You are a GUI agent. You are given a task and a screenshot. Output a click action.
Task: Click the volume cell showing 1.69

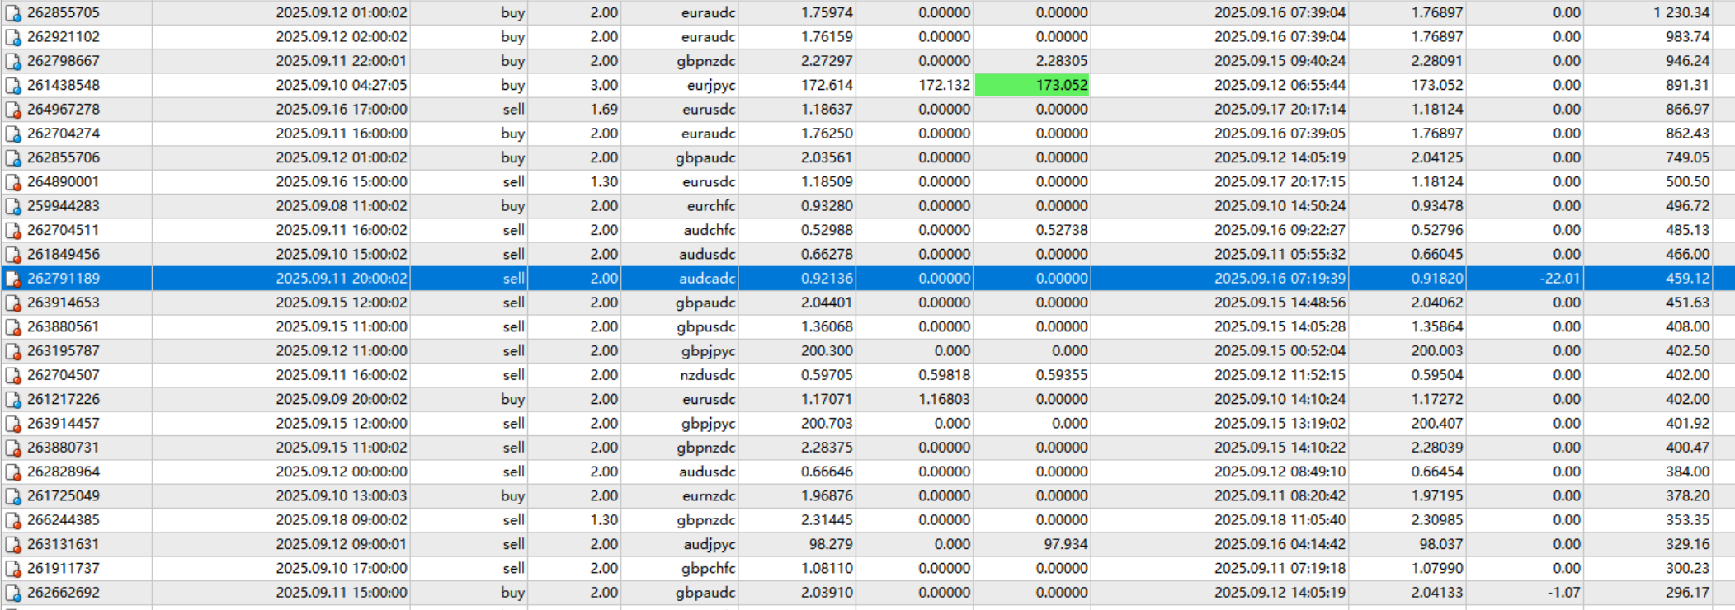[x=604, y=109]
